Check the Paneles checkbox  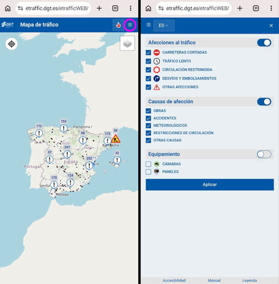point(148,172)
